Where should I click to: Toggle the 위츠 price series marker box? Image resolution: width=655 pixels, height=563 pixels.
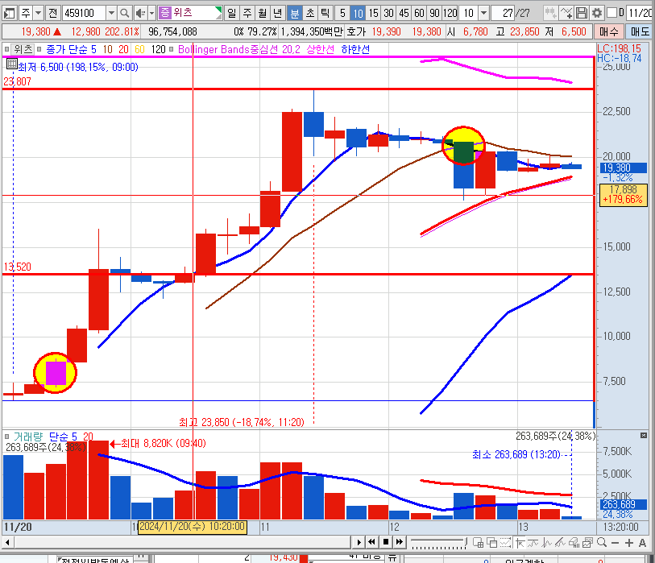point(6,49)
